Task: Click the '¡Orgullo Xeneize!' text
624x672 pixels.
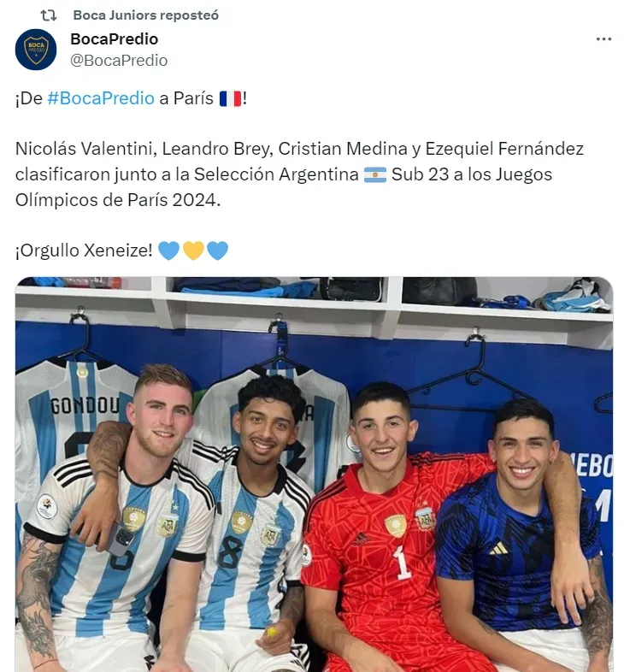Action: [84, 251]
